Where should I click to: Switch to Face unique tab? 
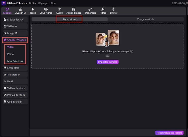click(x=69, y=19)
